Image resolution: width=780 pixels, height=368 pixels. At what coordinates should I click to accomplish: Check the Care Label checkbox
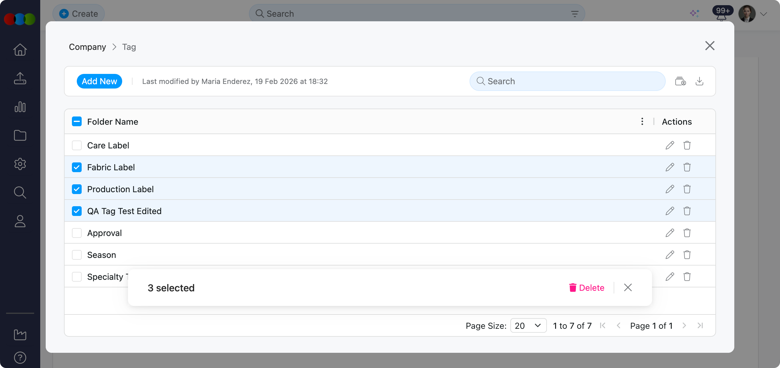point(77,145)
